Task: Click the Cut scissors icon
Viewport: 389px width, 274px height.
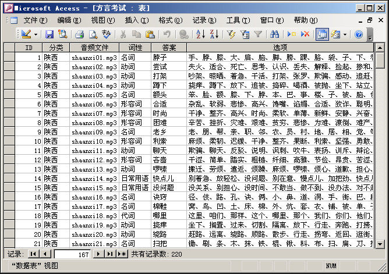Action: point(123,34)
